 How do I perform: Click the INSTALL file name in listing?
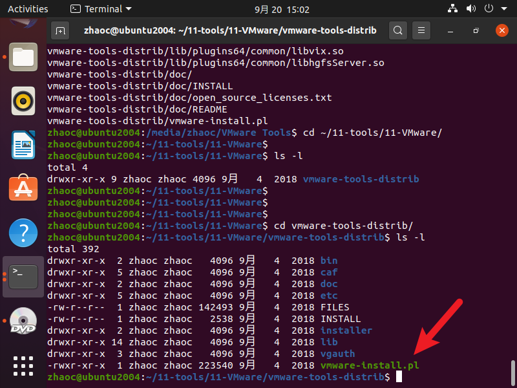tap(341, 319)
